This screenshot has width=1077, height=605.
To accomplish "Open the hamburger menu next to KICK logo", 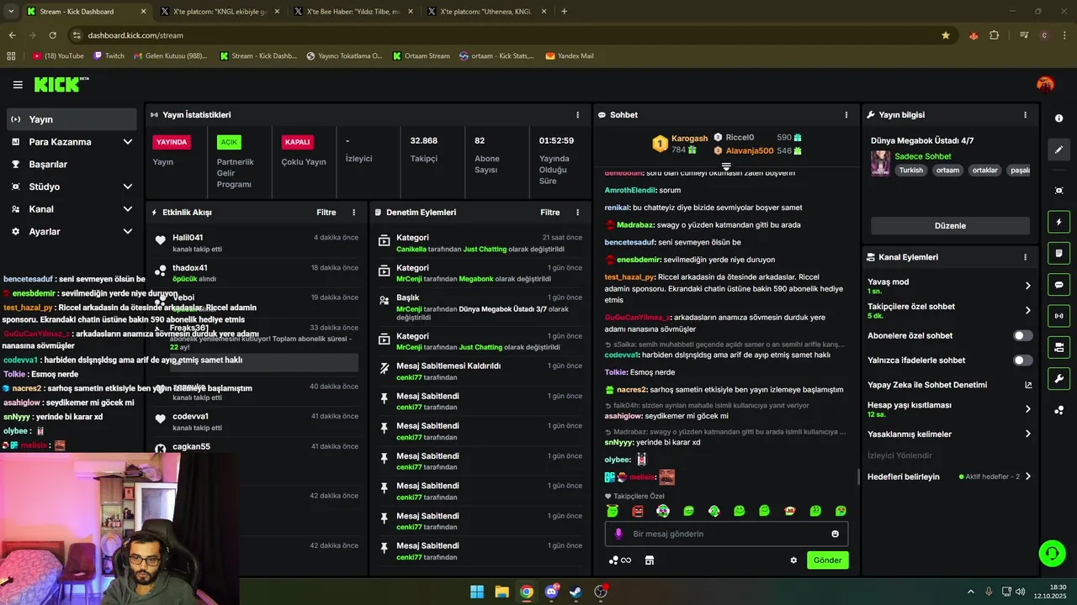I will coord(18,85).
